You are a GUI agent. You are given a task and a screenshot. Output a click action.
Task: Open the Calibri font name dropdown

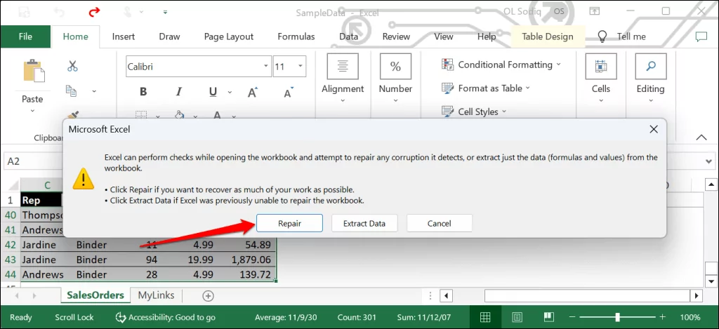click(x=266, y=67)
